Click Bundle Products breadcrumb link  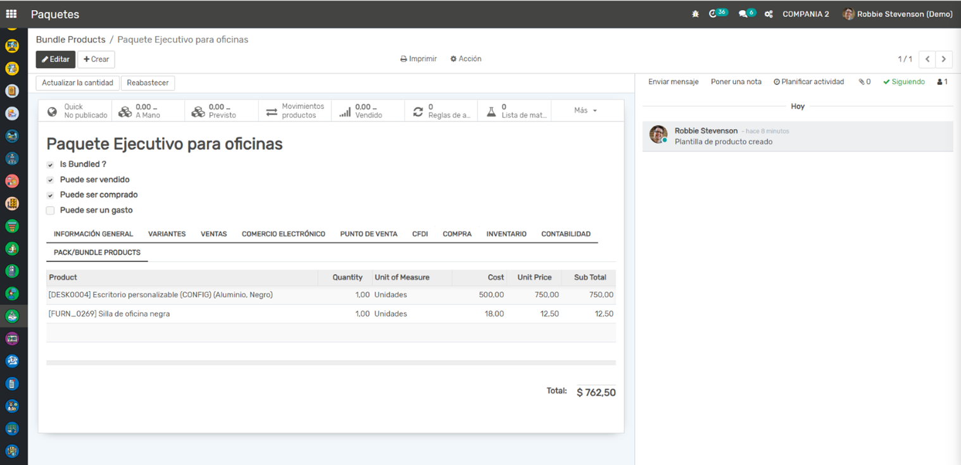click(70, 39)
